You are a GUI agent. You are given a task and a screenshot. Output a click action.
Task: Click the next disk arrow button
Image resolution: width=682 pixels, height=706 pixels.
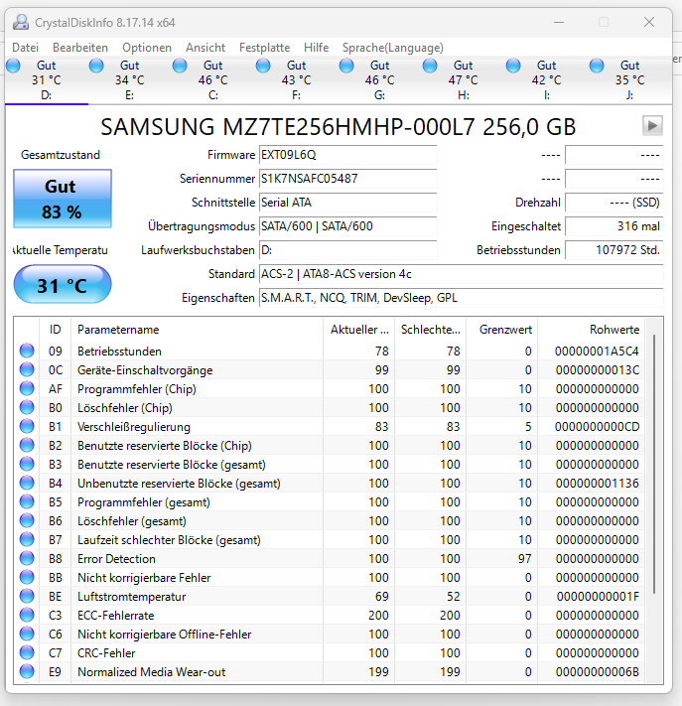(652, 126)
